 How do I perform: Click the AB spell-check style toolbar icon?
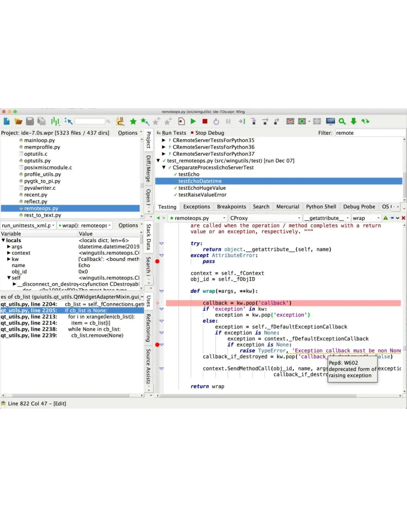[120, 121]
